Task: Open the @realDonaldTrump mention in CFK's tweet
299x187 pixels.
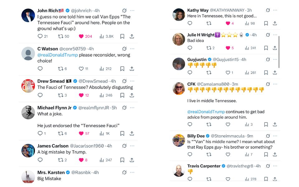Action: pos(206,112)
